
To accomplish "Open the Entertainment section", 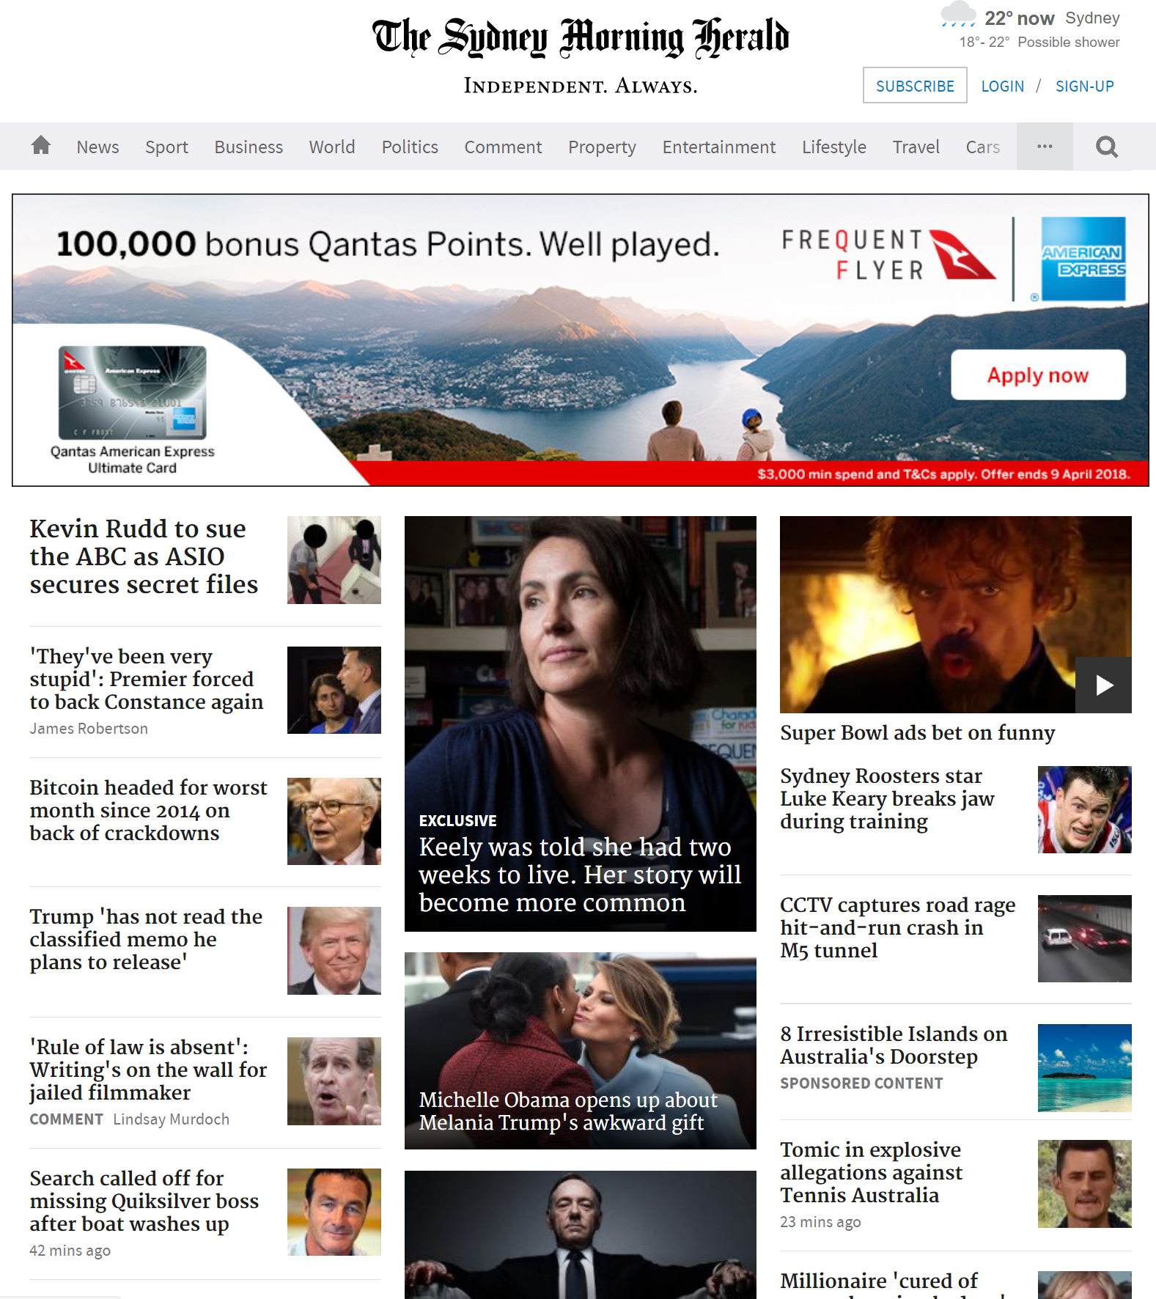I will 718,147.
